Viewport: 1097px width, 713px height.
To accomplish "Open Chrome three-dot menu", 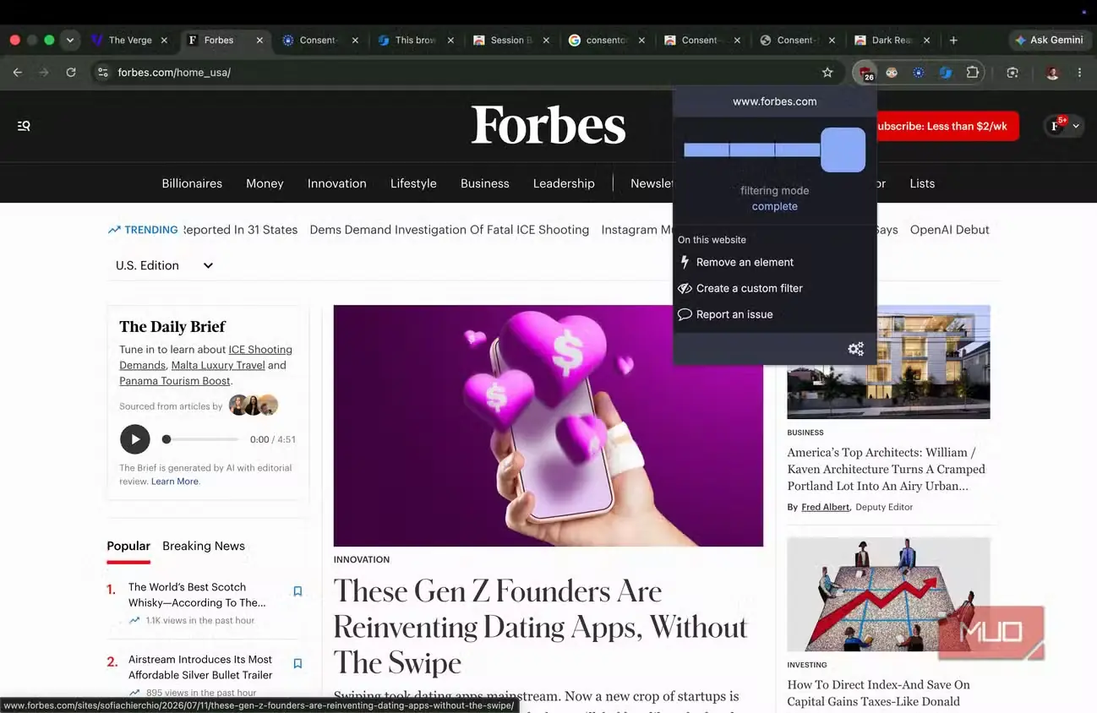I will click(1079, 73).
